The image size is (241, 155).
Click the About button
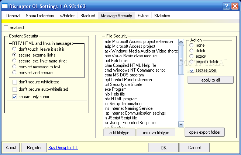tap(11, 148)
